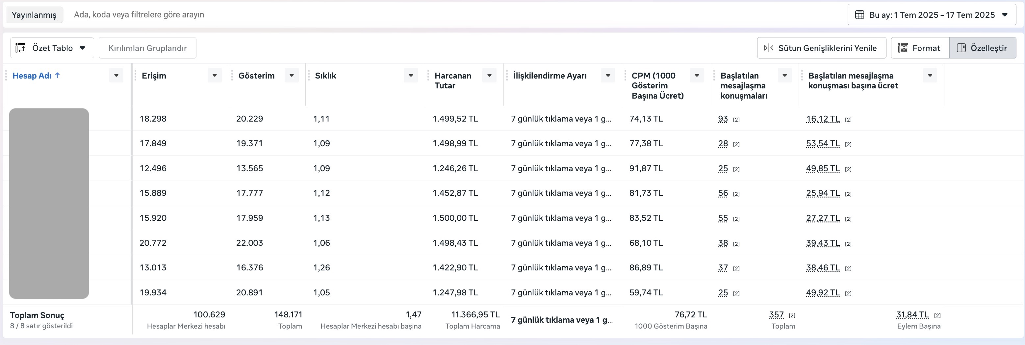Click drag handle icon of CPM column
The image size is (1025, 345).
click(x=626, y=76)
